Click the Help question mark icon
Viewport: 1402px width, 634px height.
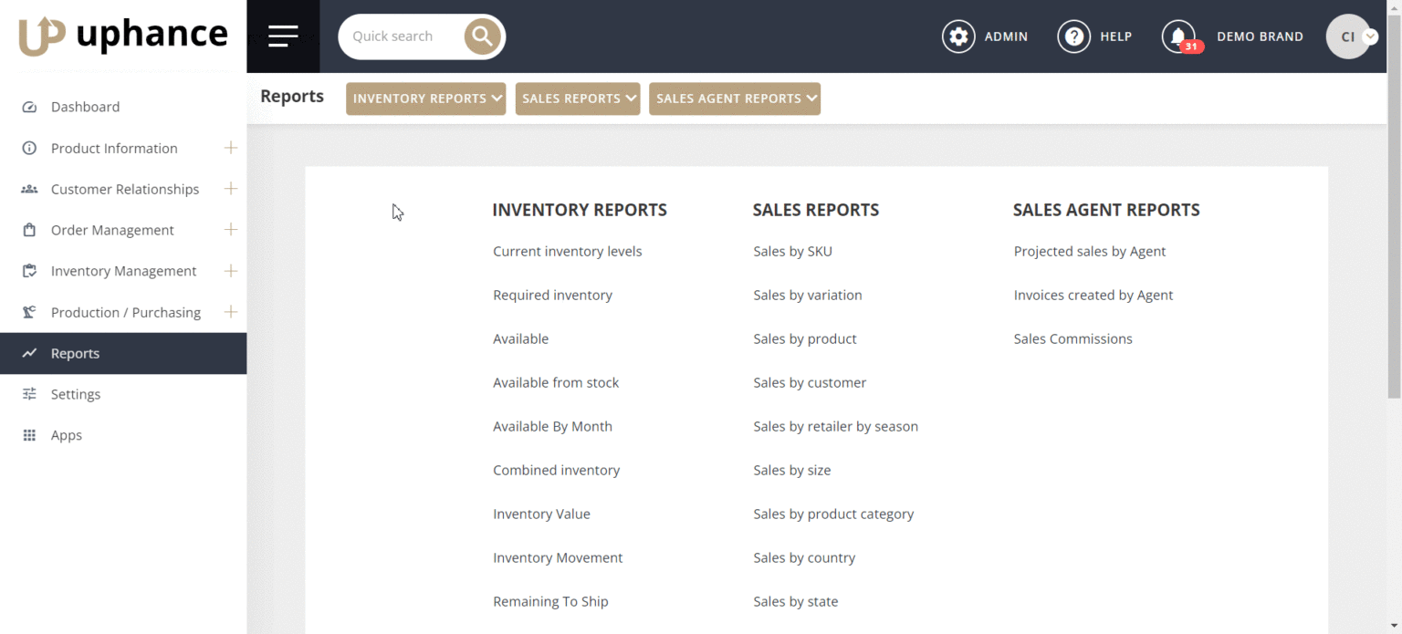(1073, 36)
